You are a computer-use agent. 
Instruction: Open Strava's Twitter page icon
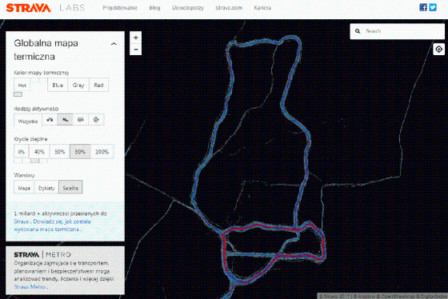[x=433, y=7]
